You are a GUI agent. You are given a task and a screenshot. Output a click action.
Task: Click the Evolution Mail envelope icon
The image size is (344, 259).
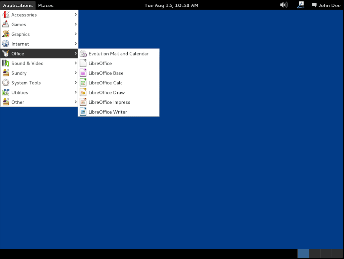pos(83,53)
